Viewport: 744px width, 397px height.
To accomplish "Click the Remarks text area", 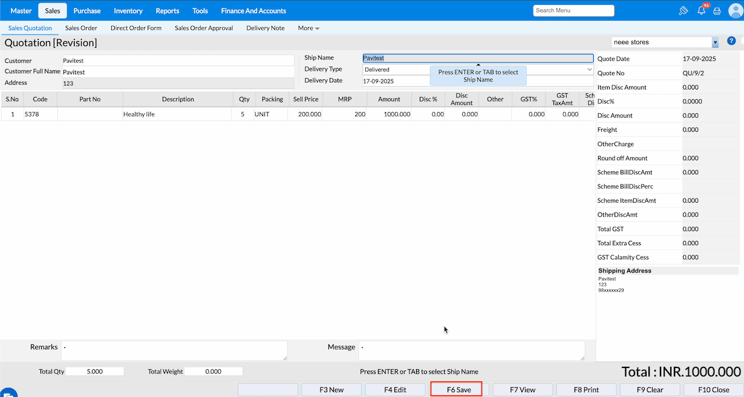I will point(174,350).
